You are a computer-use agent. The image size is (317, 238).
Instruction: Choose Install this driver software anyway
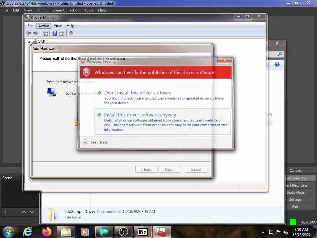pyautogui.click(x=162, y=121)
